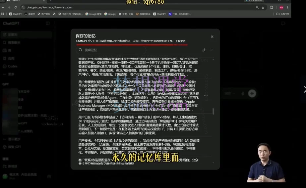Click the memory list scrollbar thumb
306x188 pixels.
(213, 112)
